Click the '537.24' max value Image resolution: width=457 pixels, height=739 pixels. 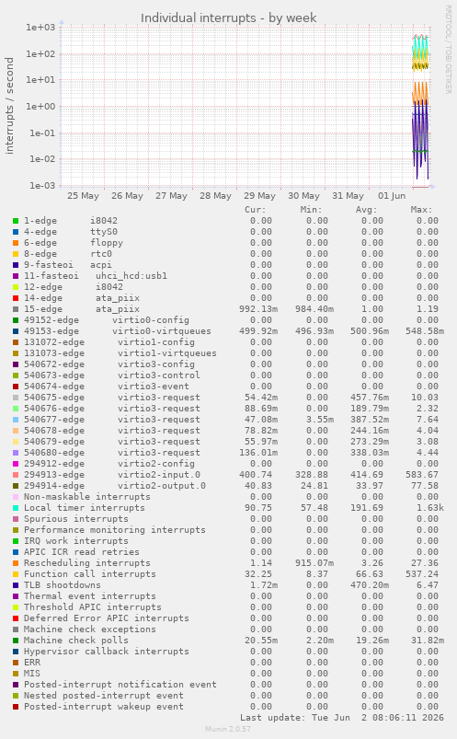(422, 574)
